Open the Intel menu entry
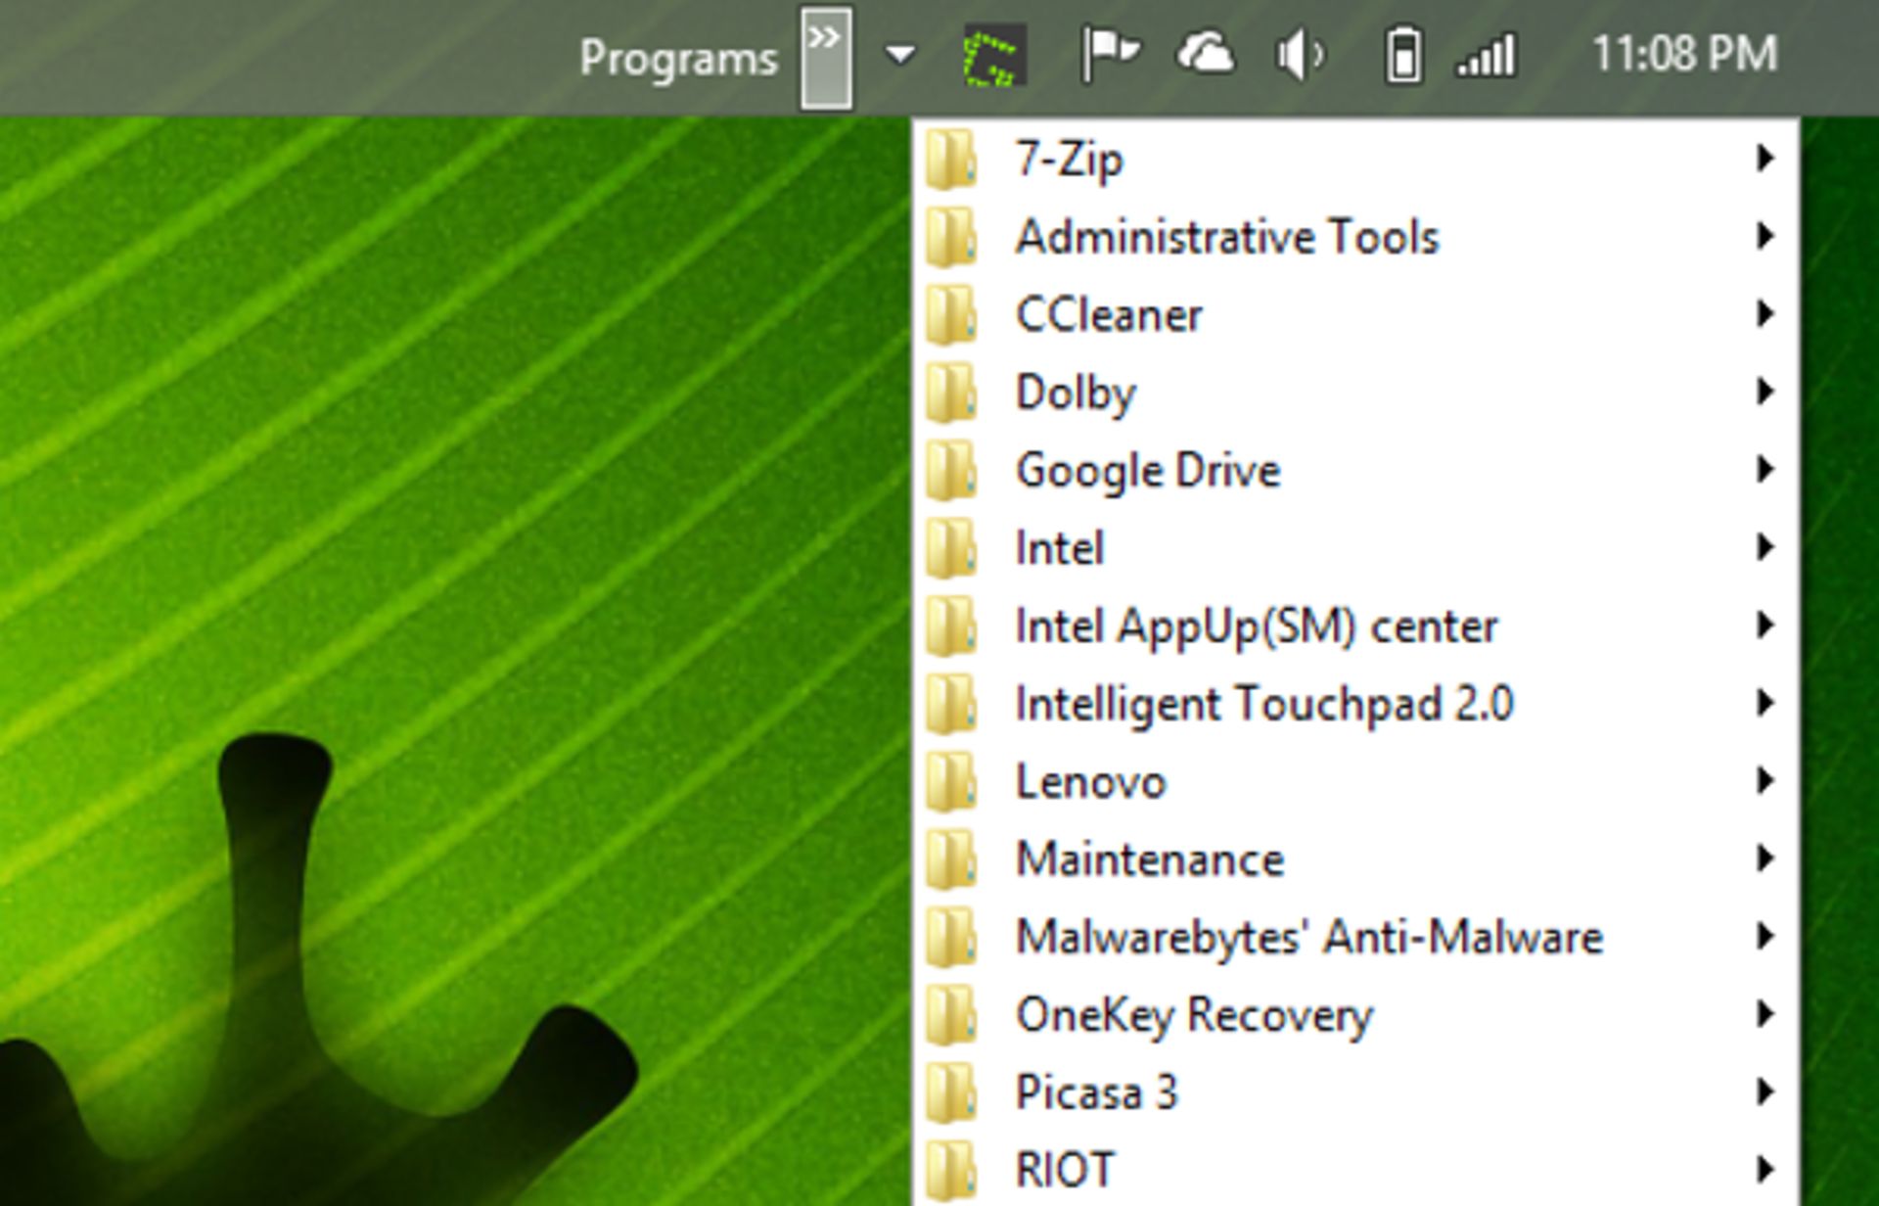 [1355, 547]
